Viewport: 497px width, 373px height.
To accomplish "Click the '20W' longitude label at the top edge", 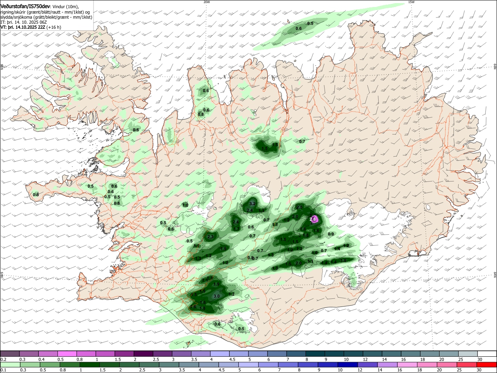I will click(x=207, y=2).
